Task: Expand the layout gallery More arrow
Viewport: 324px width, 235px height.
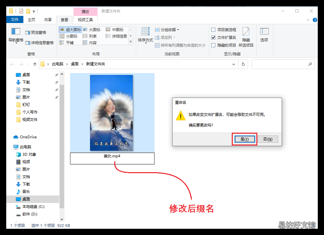Action: tap(131, 42)
